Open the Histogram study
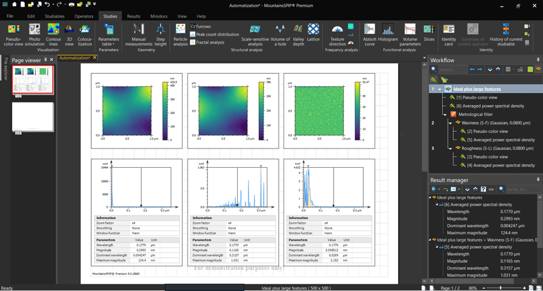Screen dimensions: 543x291 tap(388, 34)
